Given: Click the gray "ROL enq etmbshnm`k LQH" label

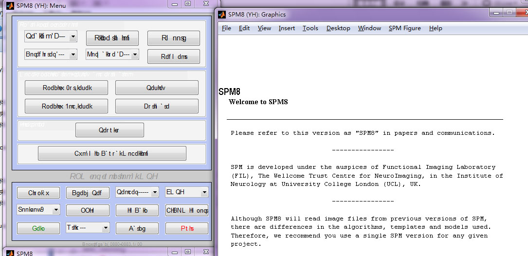Looking at the screenshot, I should (x=113, y=177).
